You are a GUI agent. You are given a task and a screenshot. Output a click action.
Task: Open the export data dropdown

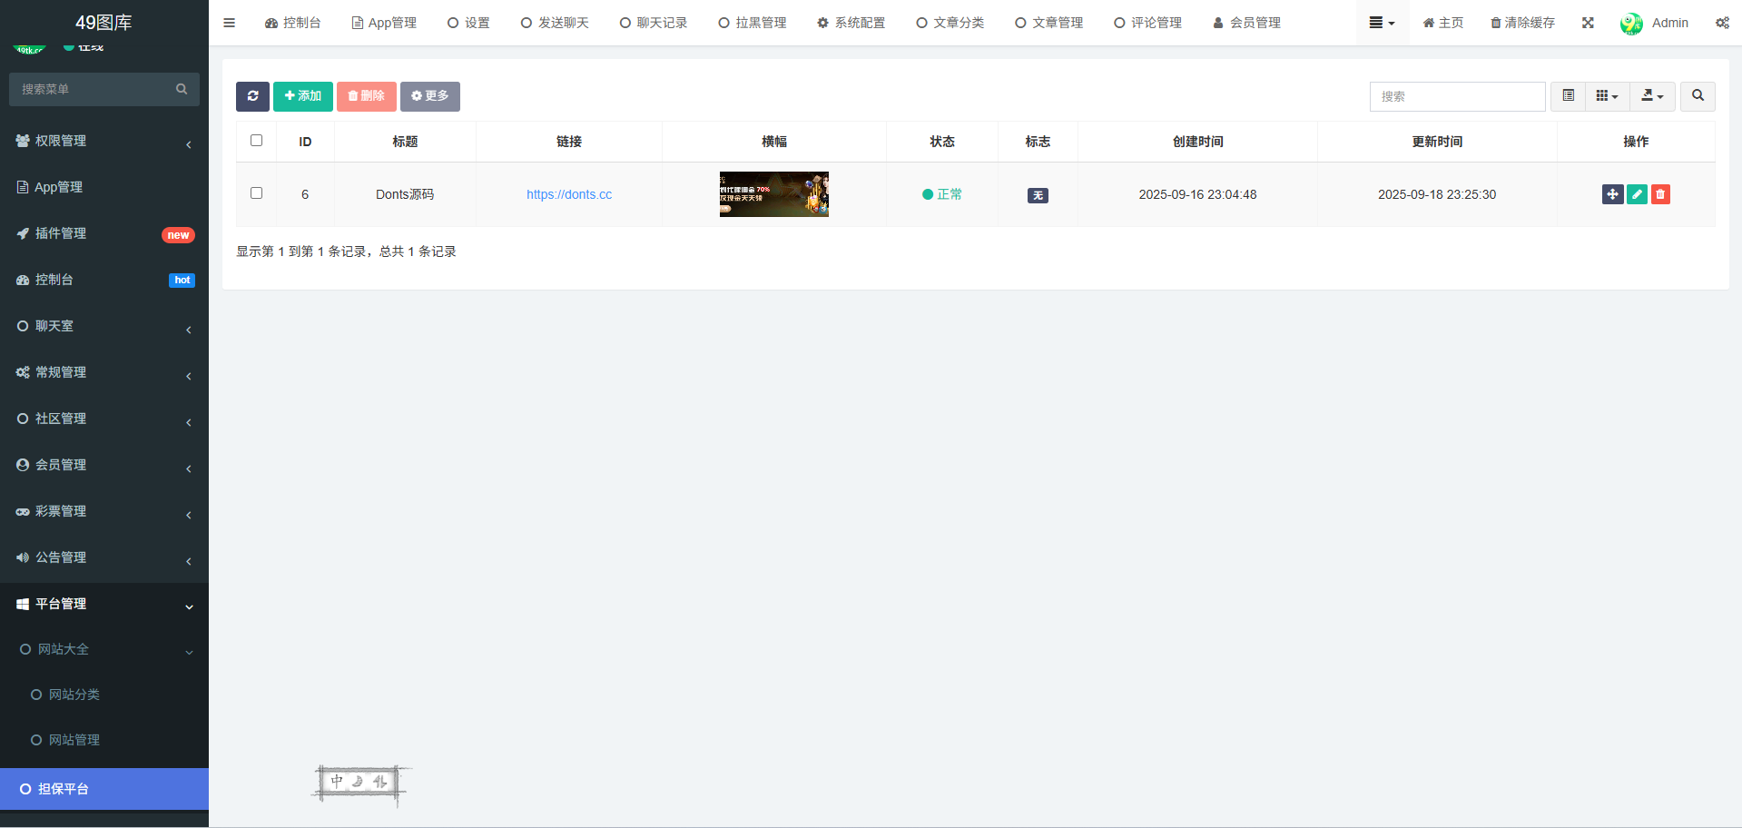coord(1652,96)
